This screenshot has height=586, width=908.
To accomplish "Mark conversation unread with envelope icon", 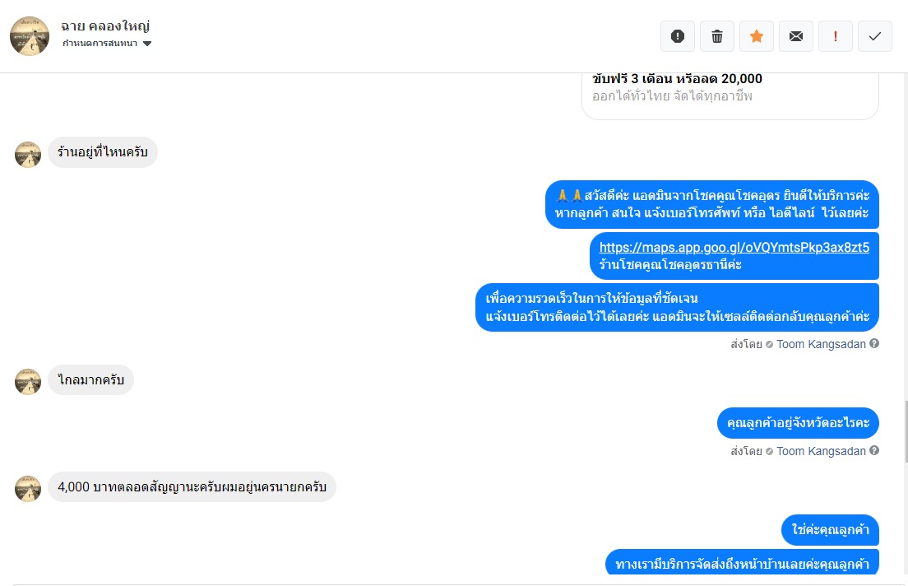I will [x=796, y=36].
